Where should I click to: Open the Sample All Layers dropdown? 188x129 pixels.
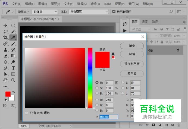(x=88, y=12)
